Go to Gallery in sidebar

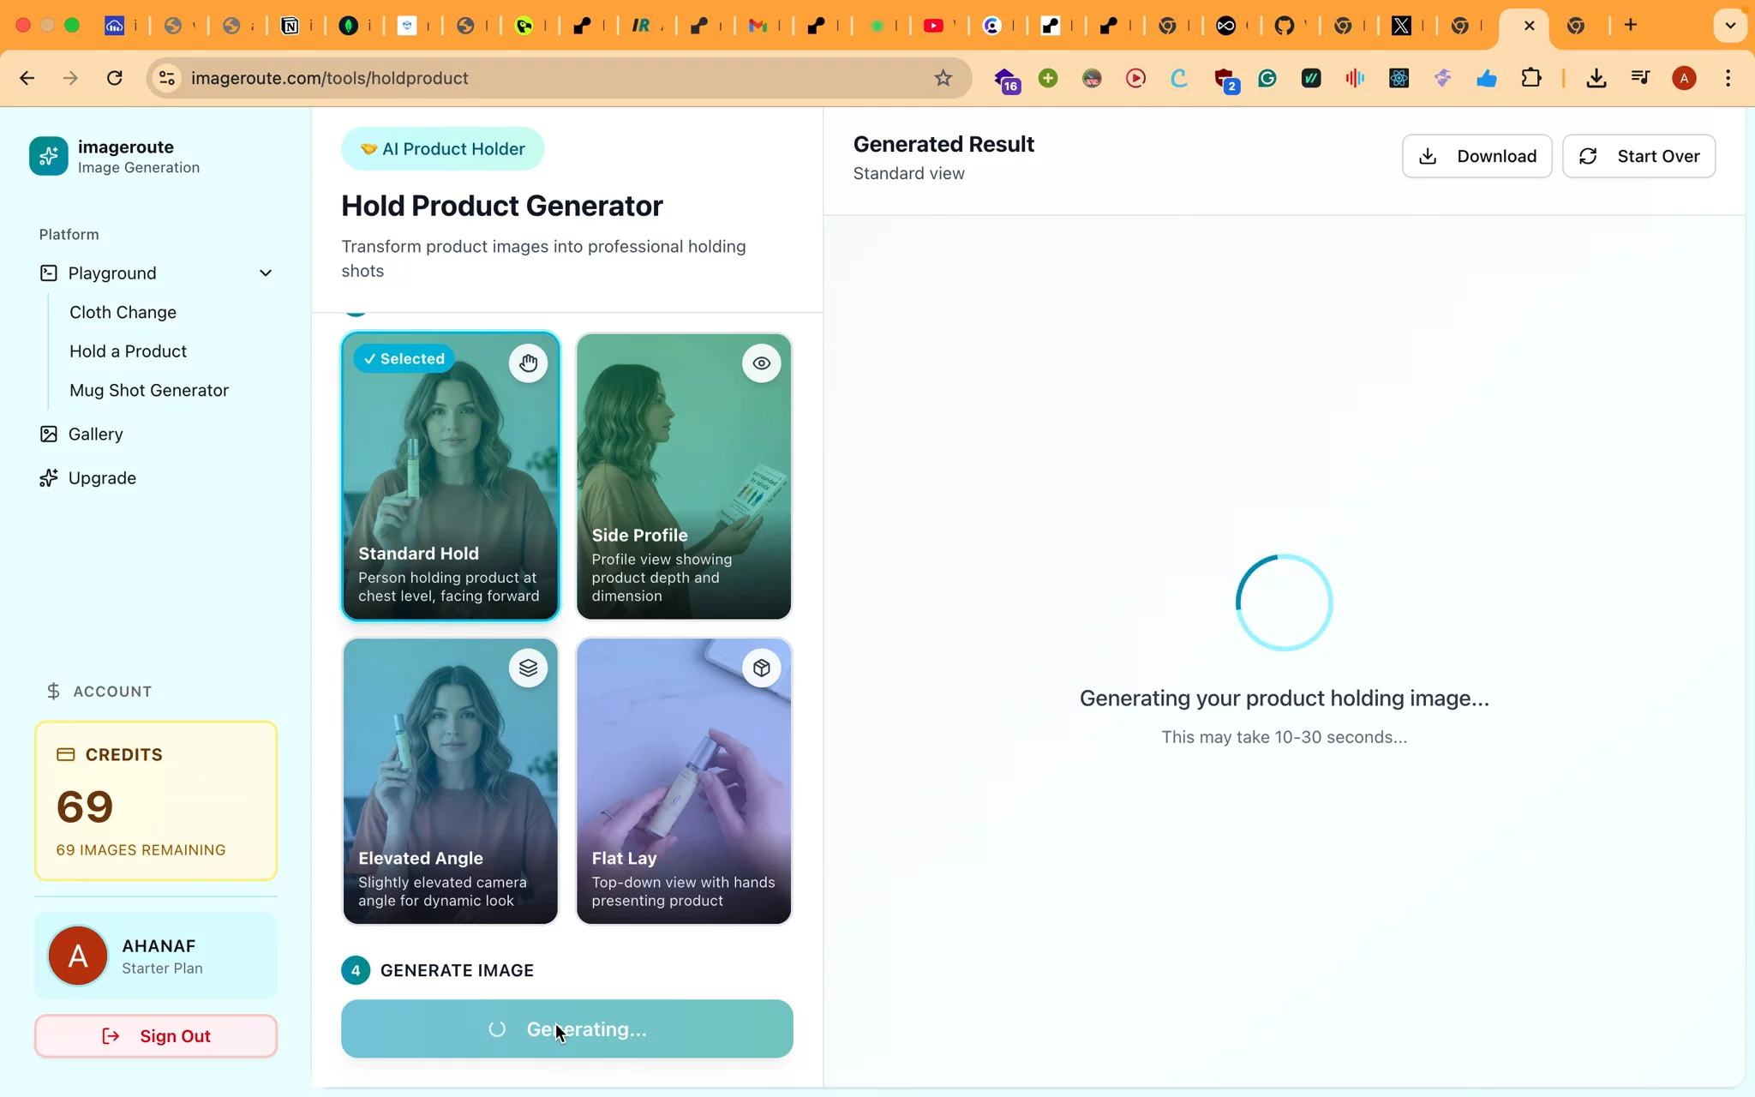pyautogui.click(x=95, y=434)
